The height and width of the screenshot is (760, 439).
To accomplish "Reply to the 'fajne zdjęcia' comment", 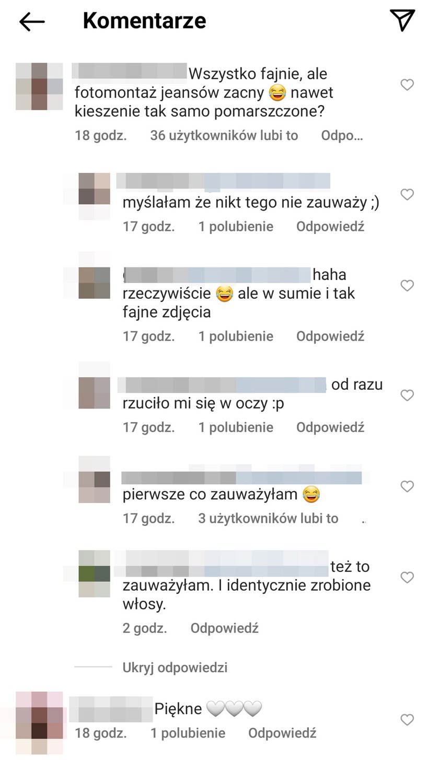I will [330, 336].
